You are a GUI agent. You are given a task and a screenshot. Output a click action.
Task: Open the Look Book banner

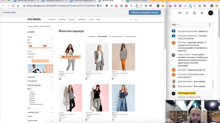click(40, 69)
